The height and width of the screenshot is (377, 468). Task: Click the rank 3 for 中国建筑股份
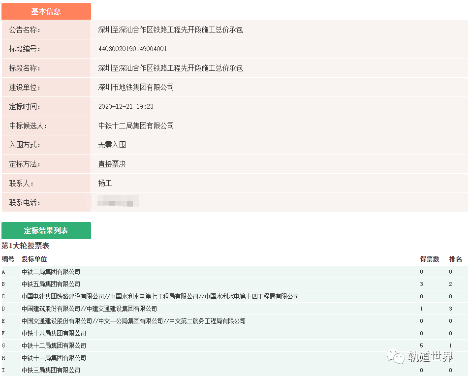pos(450,309)
